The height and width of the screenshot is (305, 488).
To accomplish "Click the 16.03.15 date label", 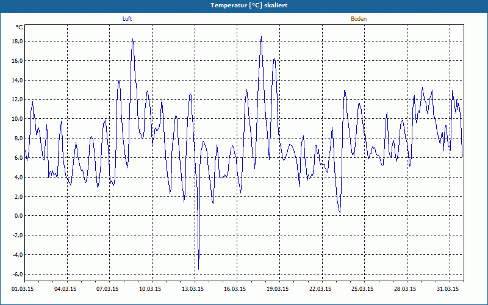I will pyautogui.click(x=235, y=289).
